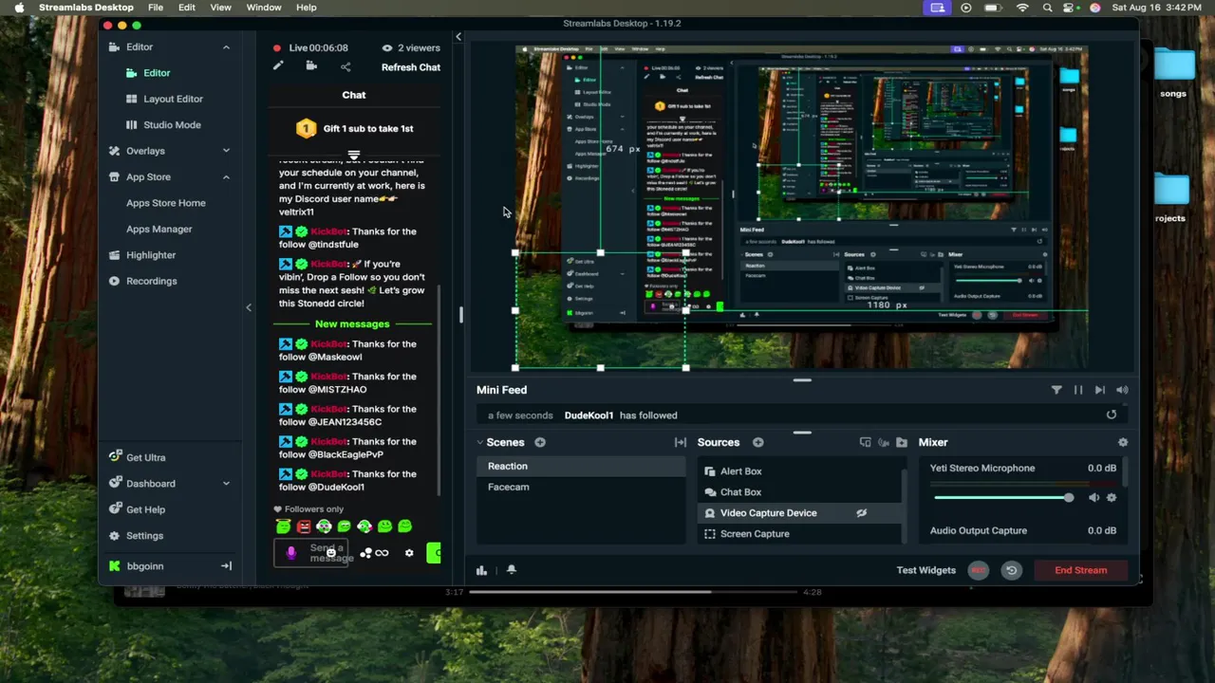Collapse the App Store sidebar section
1215x683 pixels.
click(226, 176)
